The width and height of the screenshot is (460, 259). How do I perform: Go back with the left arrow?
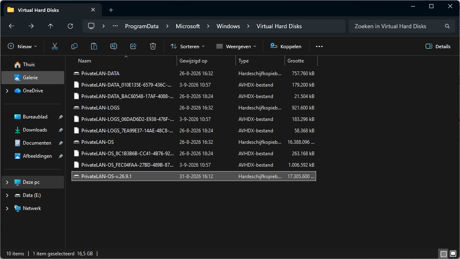[11, 26]
